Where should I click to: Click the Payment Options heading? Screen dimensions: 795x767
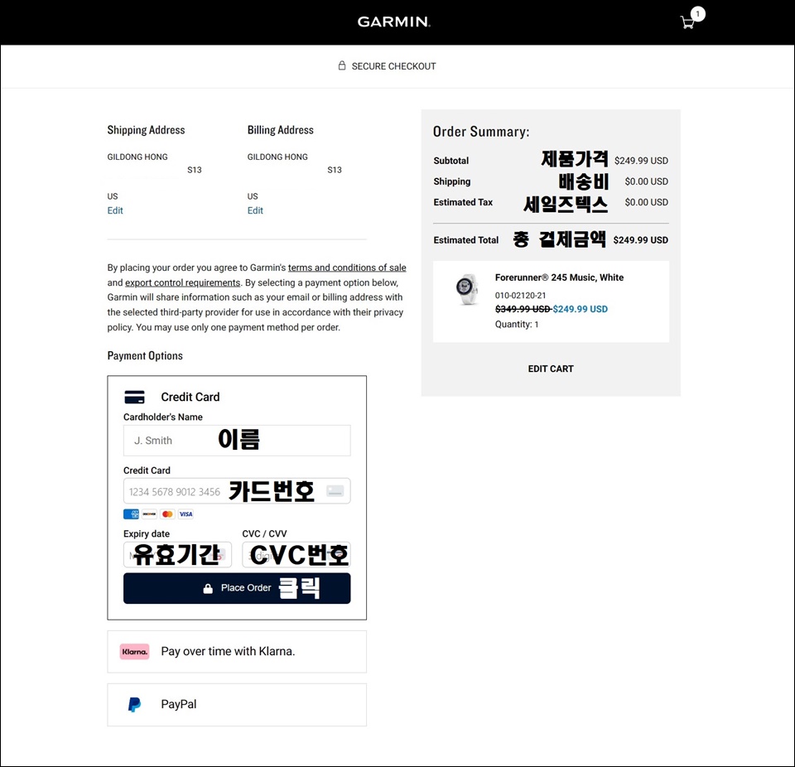click(x=145, y=355)
